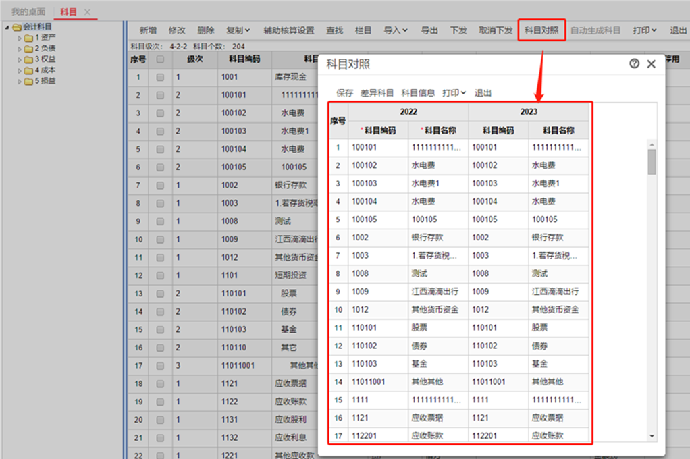Expand the 2 负债 tree node

pos(20,49)
